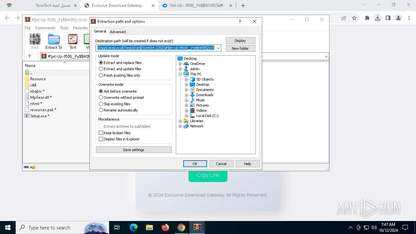This screenshot has height=234, width=416.
Task: Open Windows Start menu
Action: [8, 227]
